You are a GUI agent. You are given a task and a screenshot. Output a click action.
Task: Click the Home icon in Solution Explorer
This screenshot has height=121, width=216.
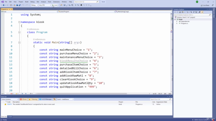tap(180, 12)
